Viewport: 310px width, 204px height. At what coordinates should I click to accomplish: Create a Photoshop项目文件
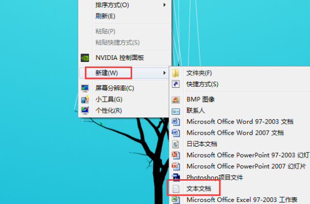[215, 177]
